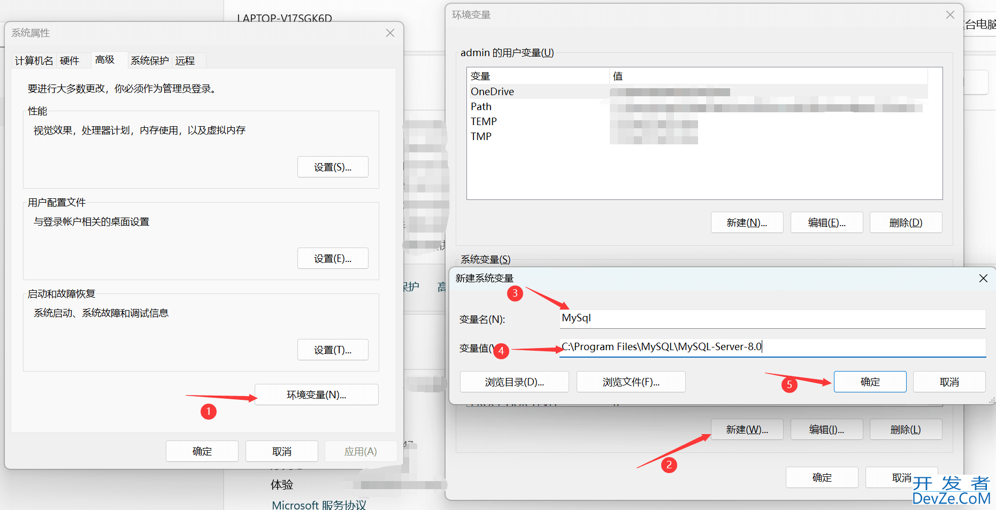Click the 值 column header
The image size is (996, 510).
pyautogui.click(x=769, y=76)
